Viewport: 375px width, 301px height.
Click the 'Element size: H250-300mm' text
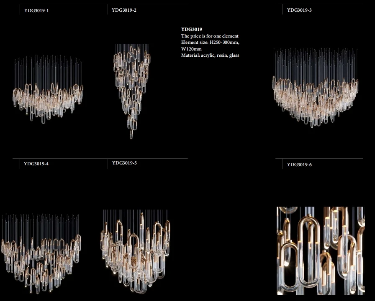pyautogui.click(x=210, y=43)
